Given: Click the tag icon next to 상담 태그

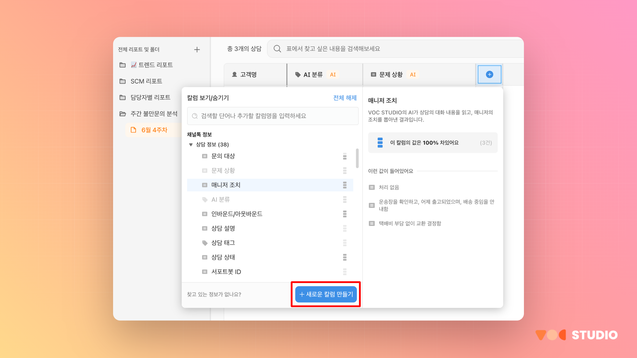Looking at the screenshot, I should coord(205,243).
